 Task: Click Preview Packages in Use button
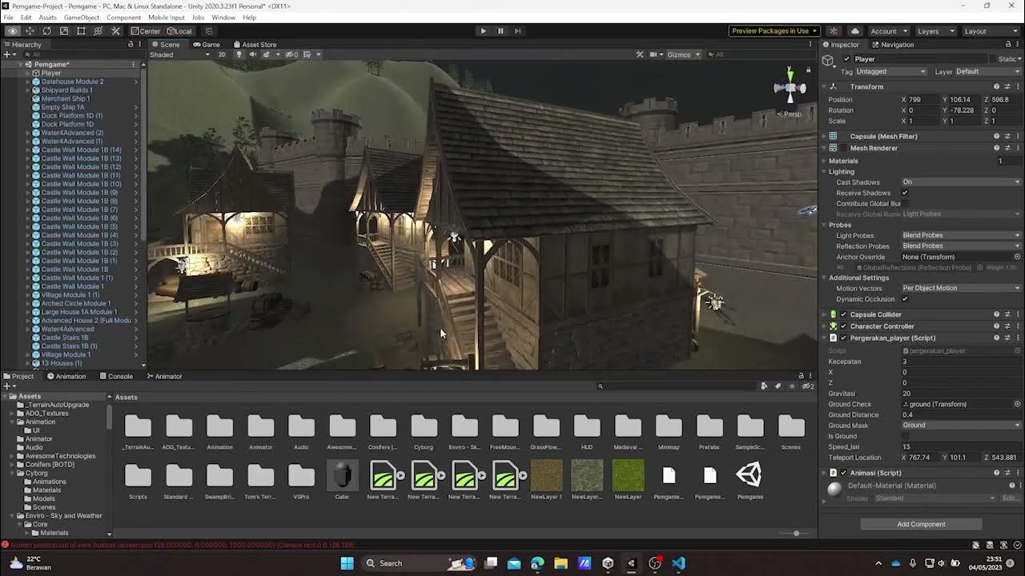click(774, 31)
